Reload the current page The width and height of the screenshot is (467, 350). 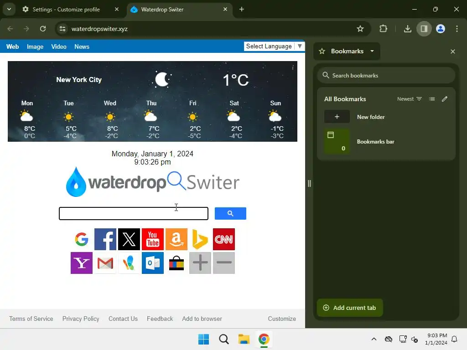(43, 29)
